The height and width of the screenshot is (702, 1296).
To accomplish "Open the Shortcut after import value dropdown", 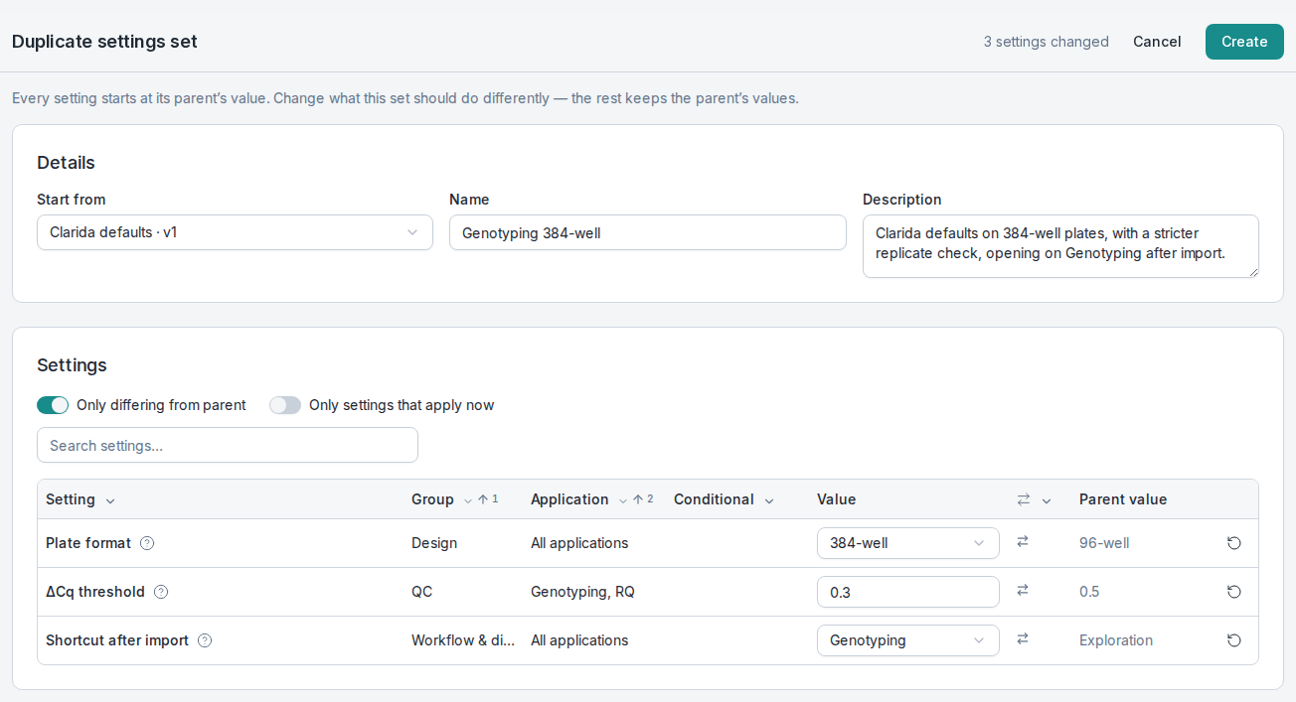I will pyautogui.click(x=908, y=640).
